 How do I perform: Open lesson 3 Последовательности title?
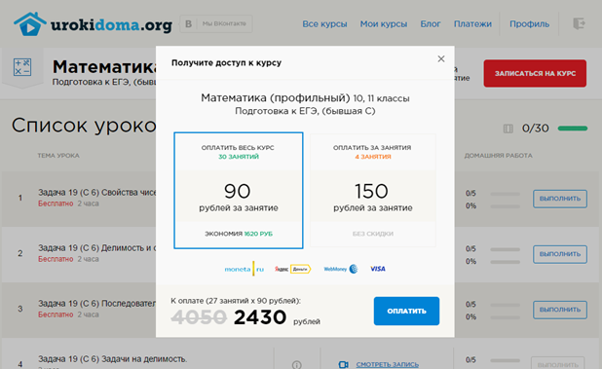point(96,304)
